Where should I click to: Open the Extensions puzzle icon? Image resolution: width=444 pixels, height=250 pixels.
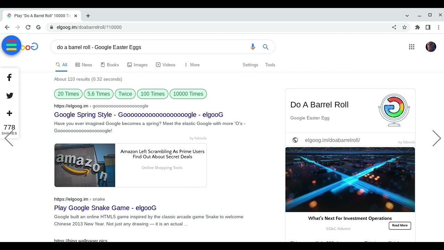[x=418, y=27]
